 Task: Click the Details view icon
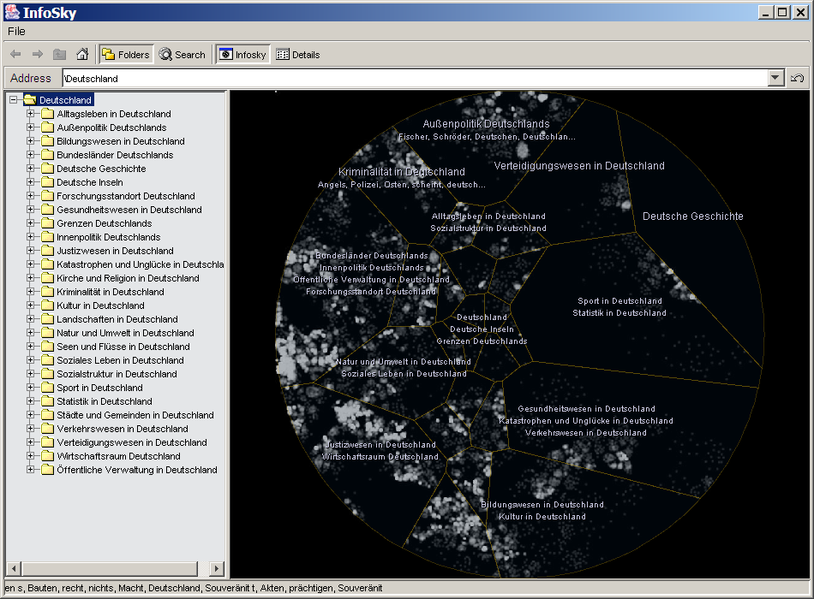[284, 54]
